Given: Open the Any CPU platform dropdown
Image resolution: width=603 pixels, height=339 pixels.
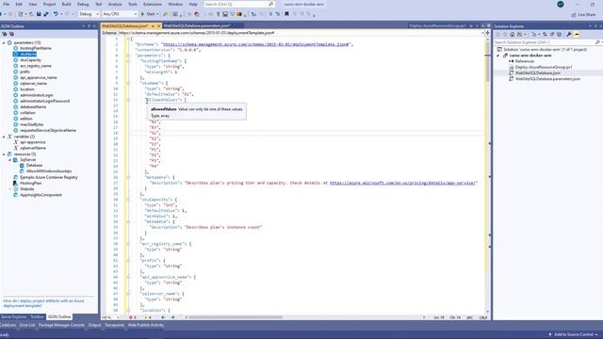Looking at the screenshot, I should 120,14.
